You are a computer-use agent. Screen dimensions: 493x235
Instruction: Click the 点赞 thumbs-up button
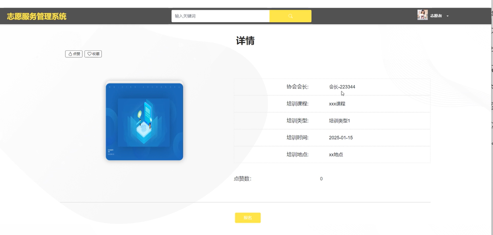pos(74,54)
